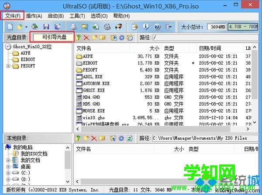
Task: Click the Exit door-arrow icon
Action: pyautogui.click(x=169, y=27)
